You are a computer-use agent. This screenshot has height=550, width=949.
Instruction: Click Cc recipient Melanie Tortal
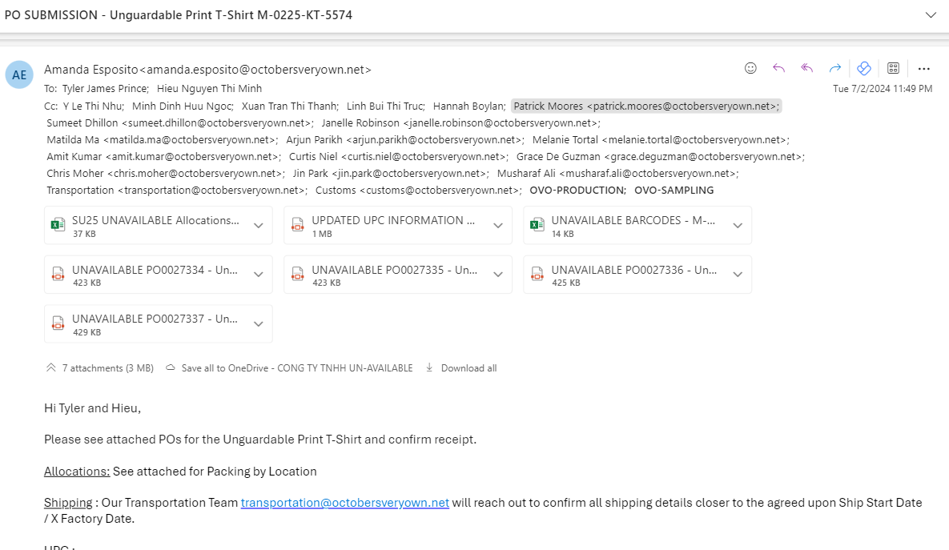(x=661, y=140)
